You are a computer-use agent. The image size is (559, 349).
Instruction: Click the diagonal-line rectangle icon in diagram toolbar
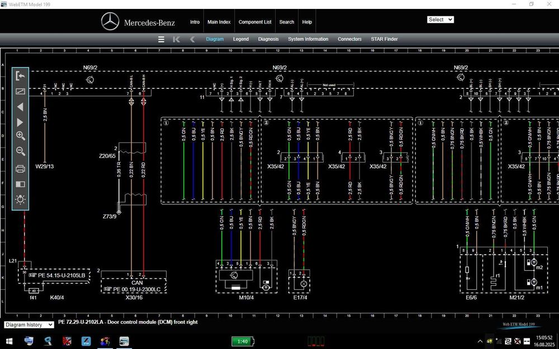tap(20, 91)
